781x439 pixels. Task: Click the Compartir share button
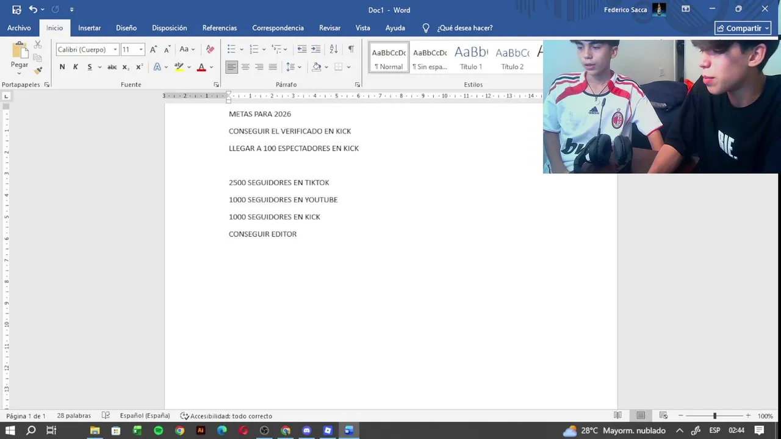743,28
